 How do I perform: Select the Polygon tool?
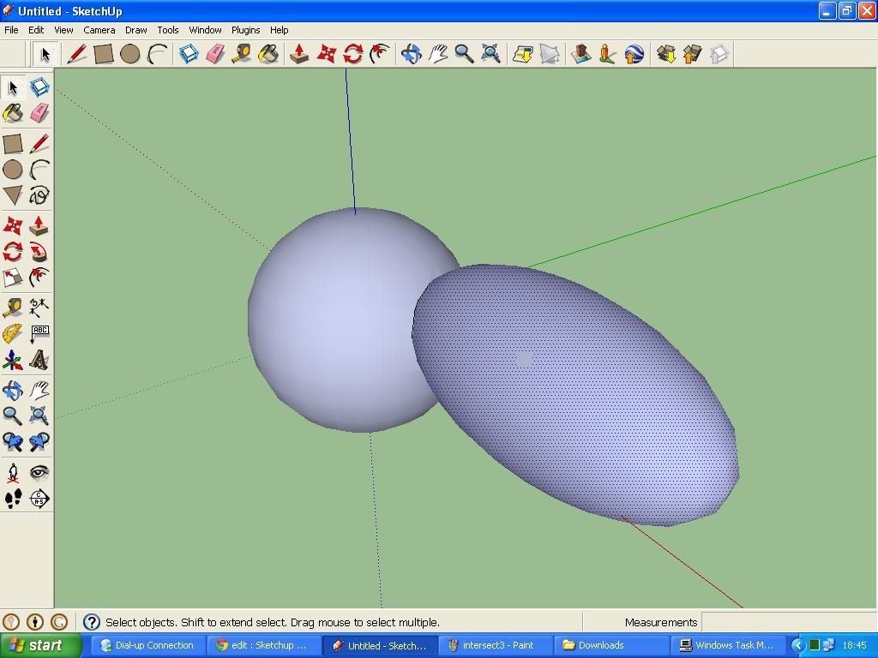[12, 195]
